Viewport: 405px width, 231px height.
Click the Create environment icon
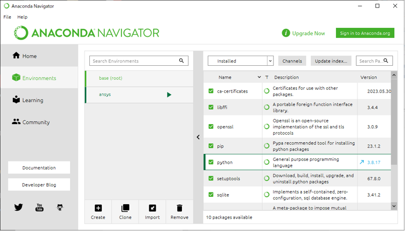click(98, 208)
